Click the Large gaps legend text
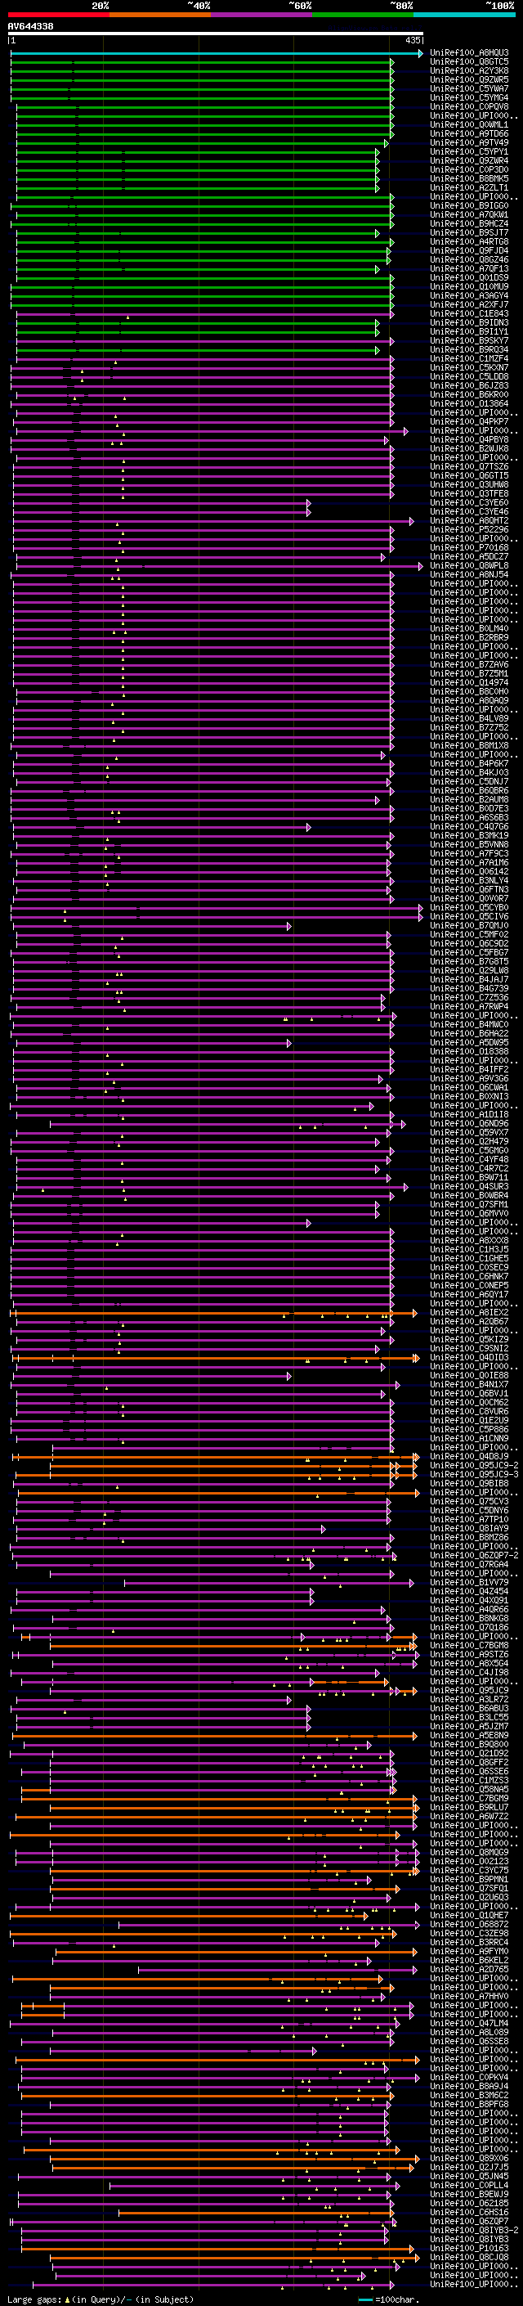 point(101,2299)
